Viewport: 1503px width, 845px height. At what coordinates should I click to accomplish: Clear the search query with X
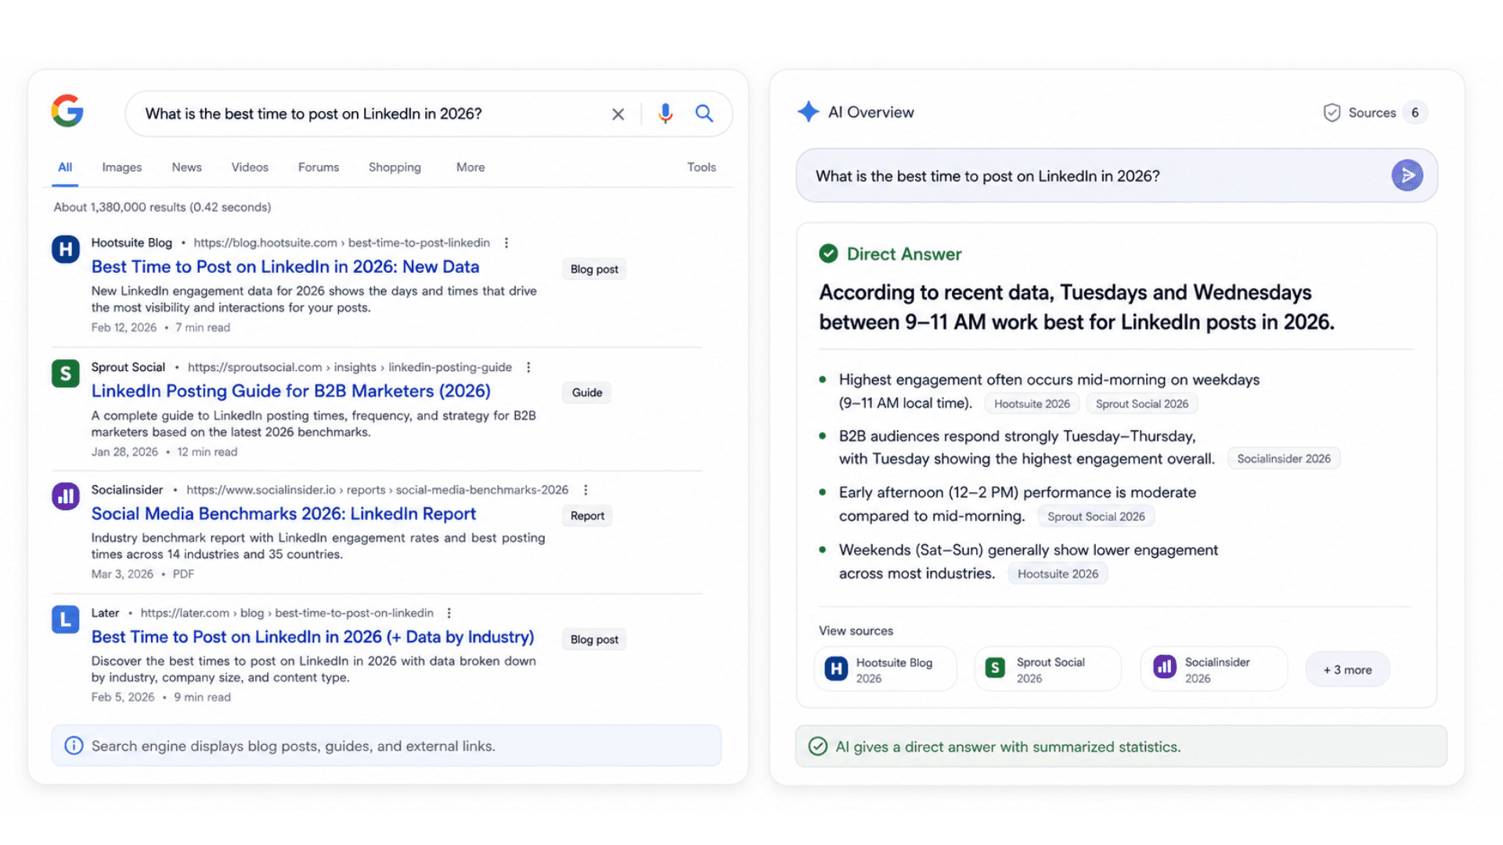[x=618, y=114]
